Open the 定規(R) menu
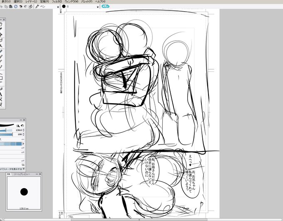The height and width of the screenshot is (221, 283). 45,1
